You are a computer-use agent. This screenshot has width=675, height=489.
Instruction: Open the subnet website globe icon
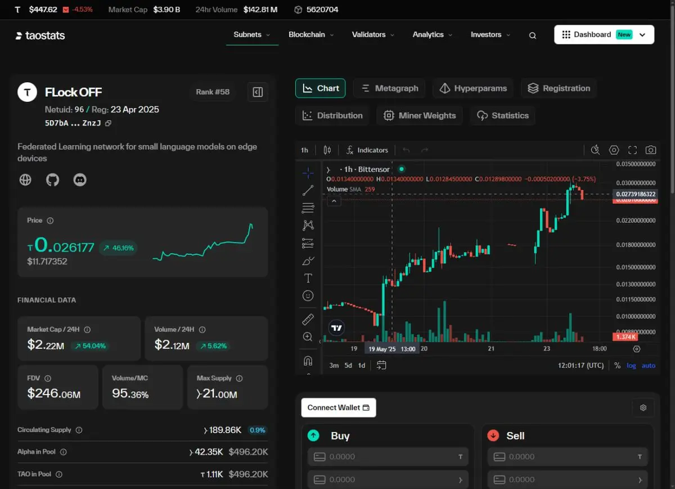pyautogui.click(x=25, y=180)
